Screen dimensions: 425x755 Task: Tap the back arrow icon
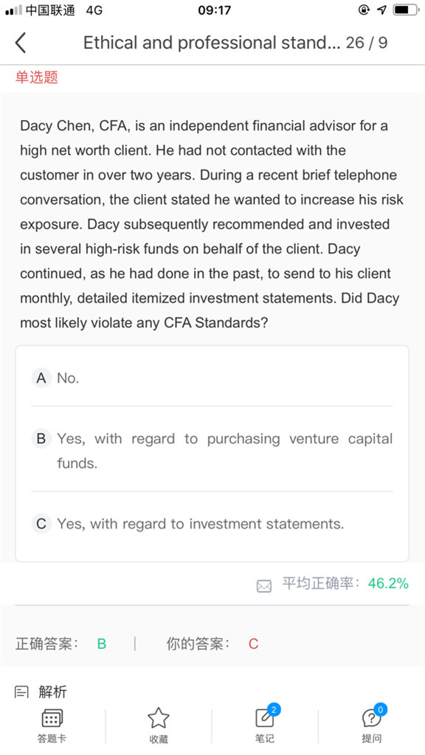point(20,43)
